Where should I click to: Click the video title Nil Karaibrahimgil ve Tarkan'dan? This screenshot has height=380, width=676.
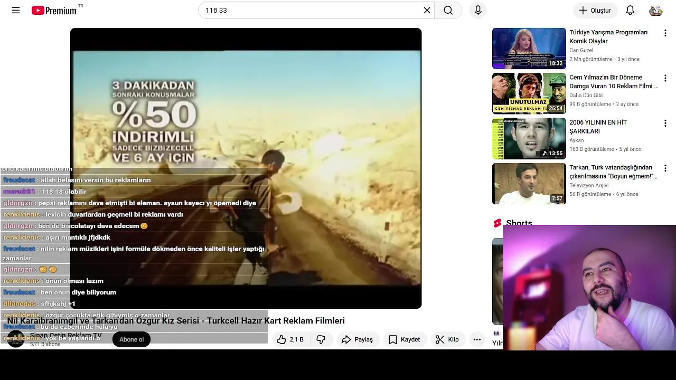point(176,320)
